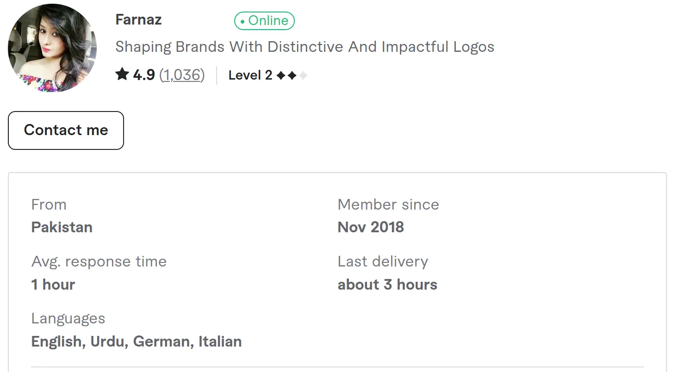Click the about 3 hours delivery value
This screenshot has width=679, height=372.
(x=387, y=285)
